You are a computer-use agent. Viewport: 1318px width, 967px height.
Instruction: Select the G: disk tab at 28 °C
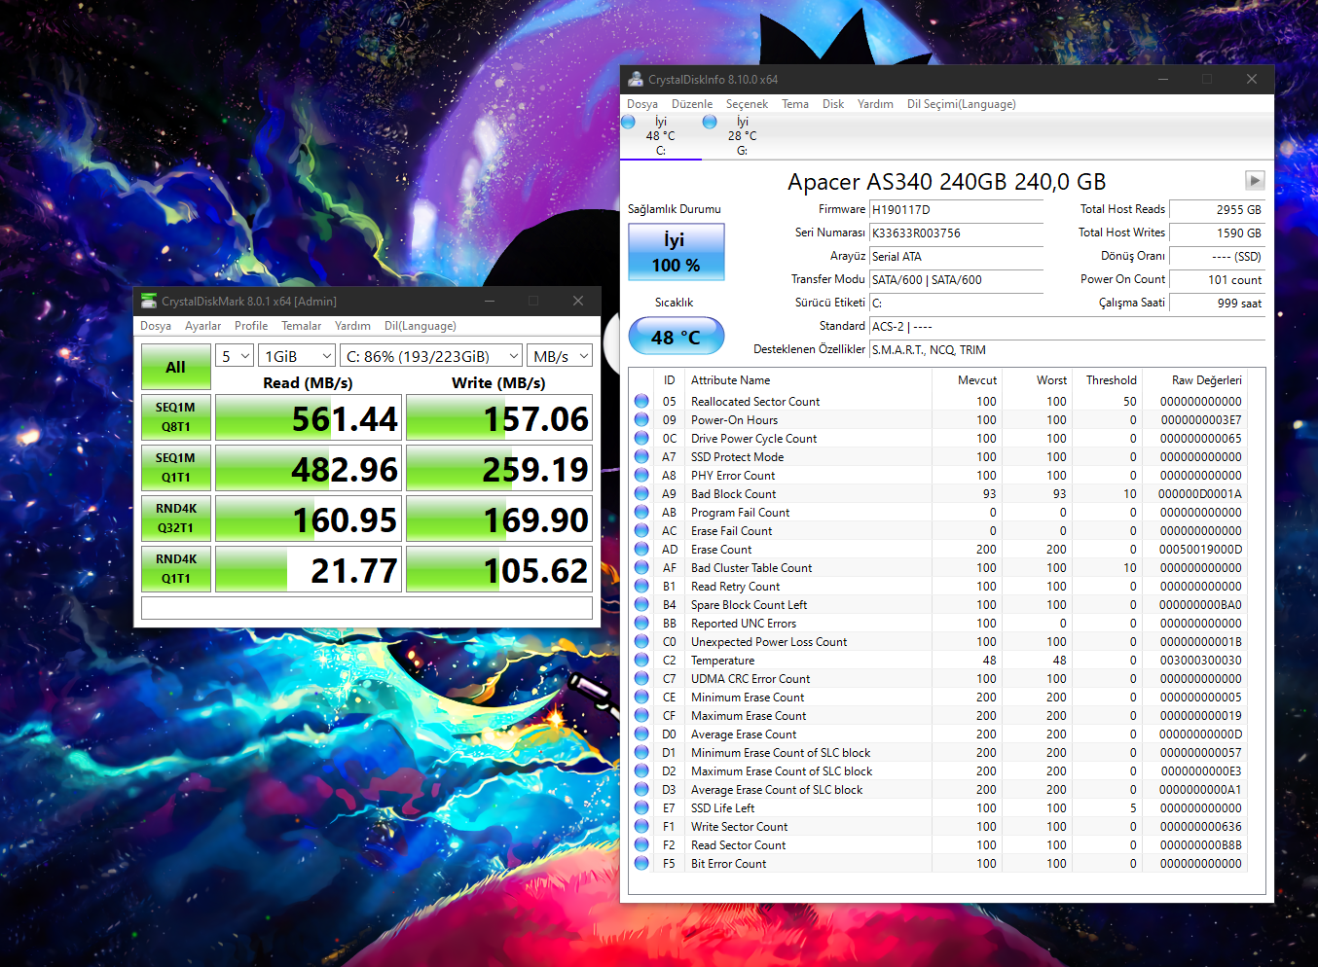(x=742, y=135)
